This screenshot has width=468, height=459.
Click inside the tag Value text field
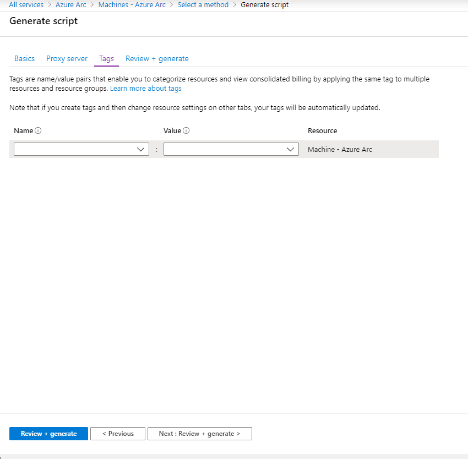[x=224, y=150]
